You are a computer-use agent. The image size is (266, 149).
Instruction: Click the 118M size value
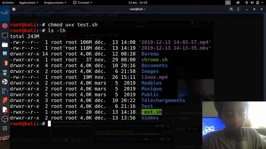point(86,48)
